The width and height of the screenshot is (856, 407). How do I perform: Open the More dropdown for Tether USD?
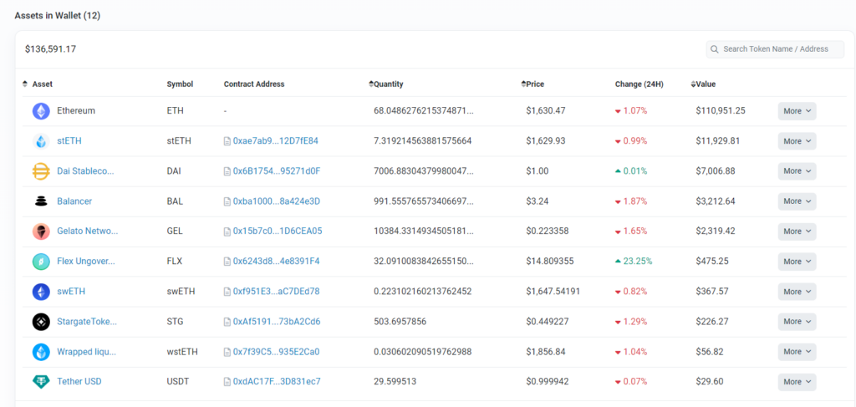click(797, 382)
